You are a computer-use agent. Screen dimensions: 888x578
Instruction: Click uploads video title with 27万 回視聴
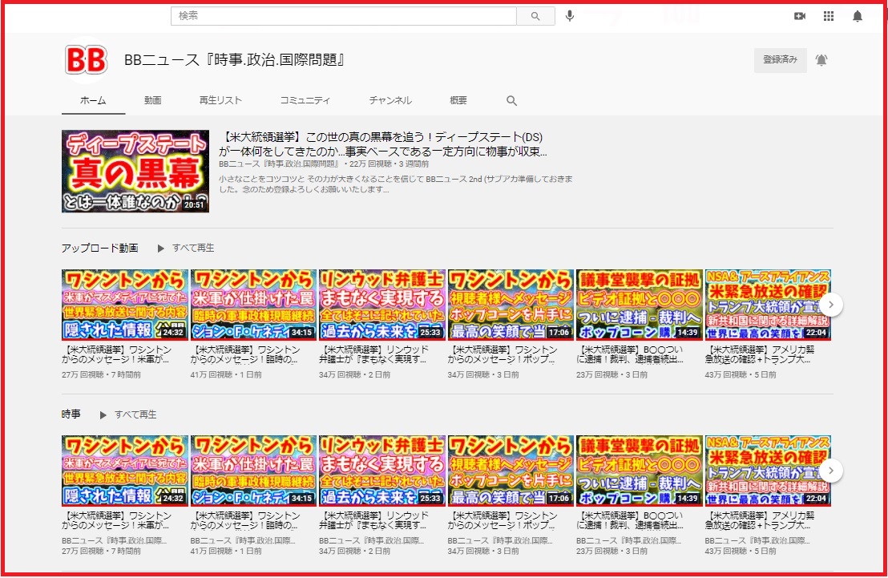[117, 354]
